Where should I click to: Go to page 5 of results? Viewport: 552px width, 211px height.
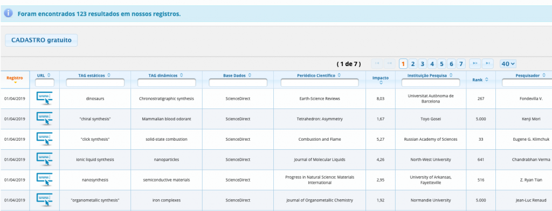441,64
